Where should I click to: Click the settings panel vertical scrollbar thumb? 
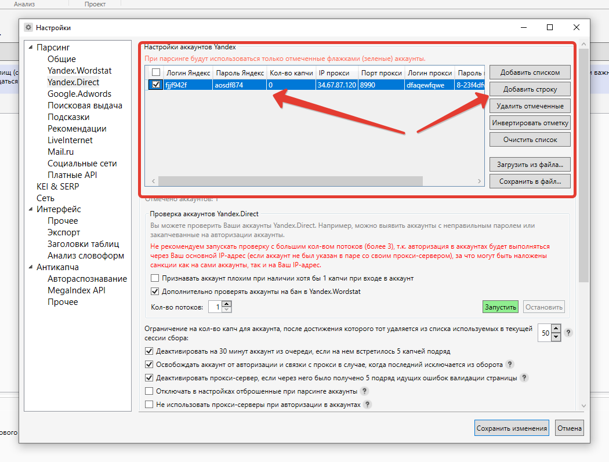click(x=583, y=166)
